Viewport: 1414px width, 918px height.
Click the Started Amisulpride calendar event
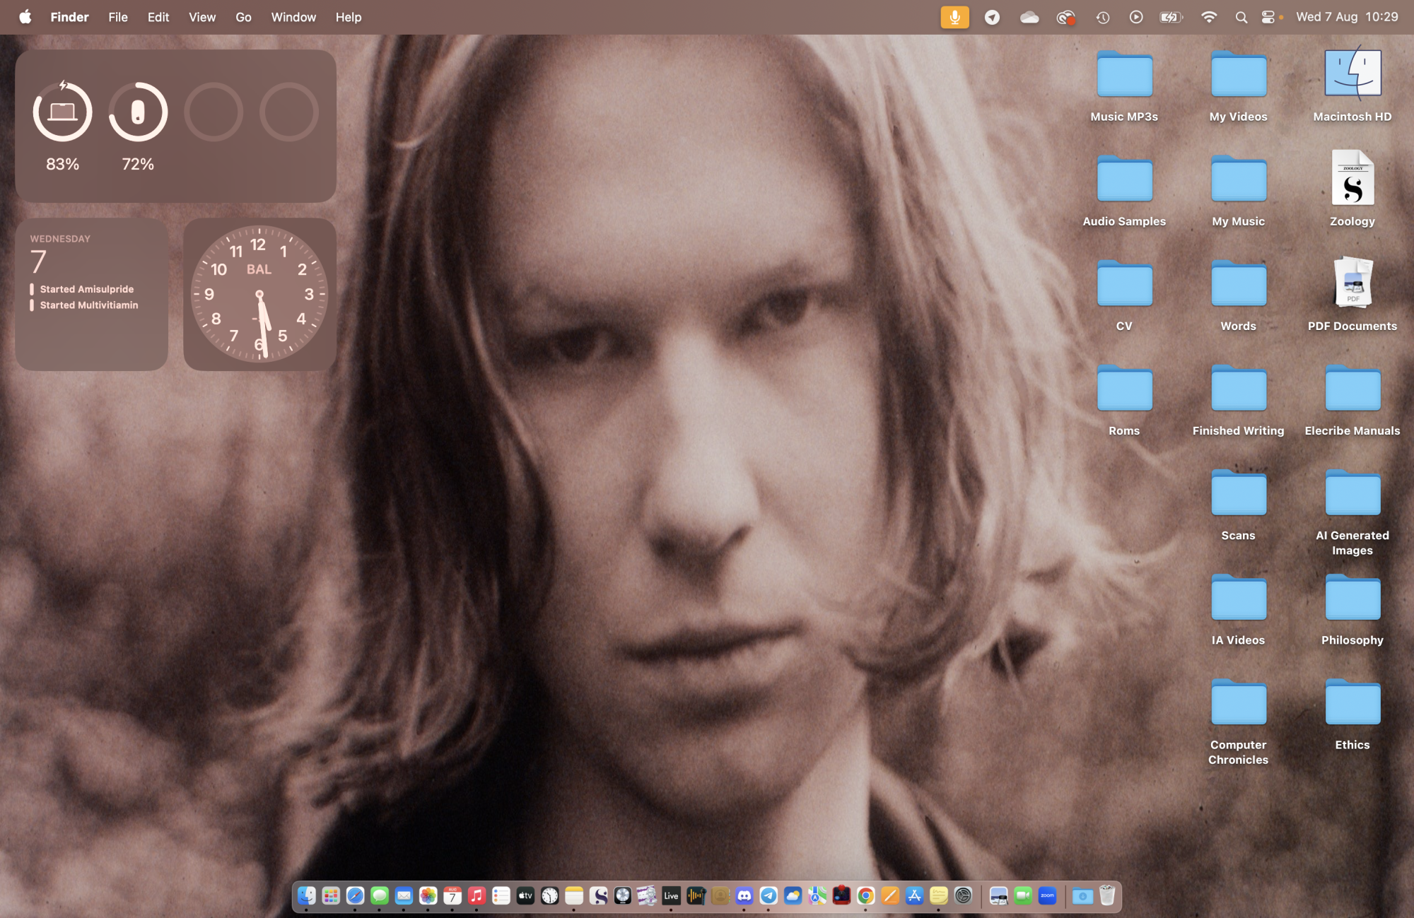click(x=86, y=289)
